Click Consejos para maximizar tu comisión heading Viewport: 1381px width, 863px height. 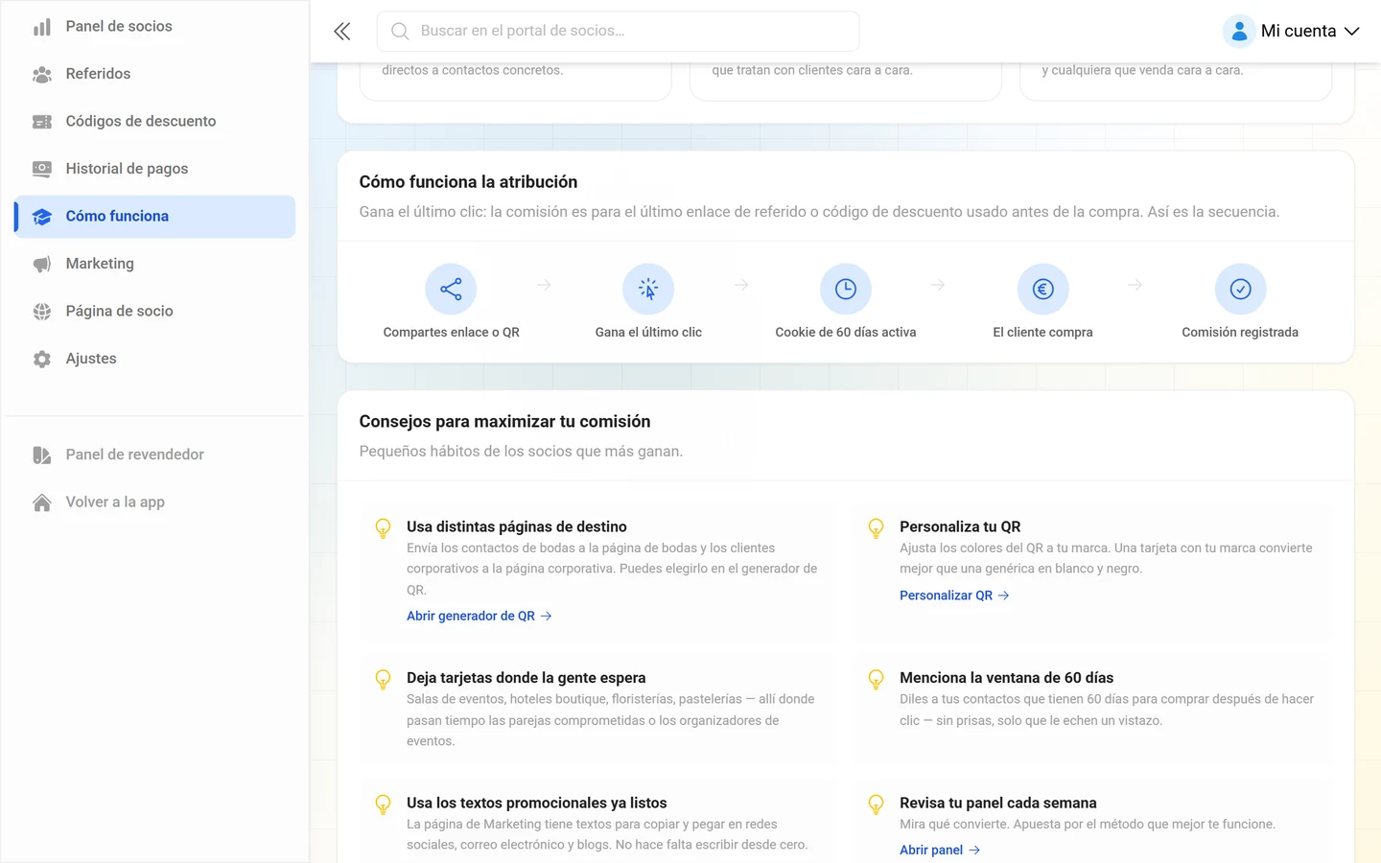504,422
